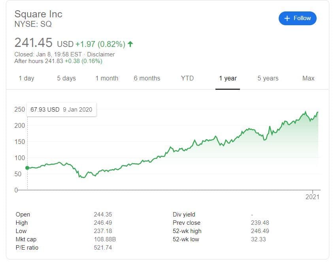Click the Square Inc company title
This screenshot has width=336, height=263.
(x=38, y=14)
